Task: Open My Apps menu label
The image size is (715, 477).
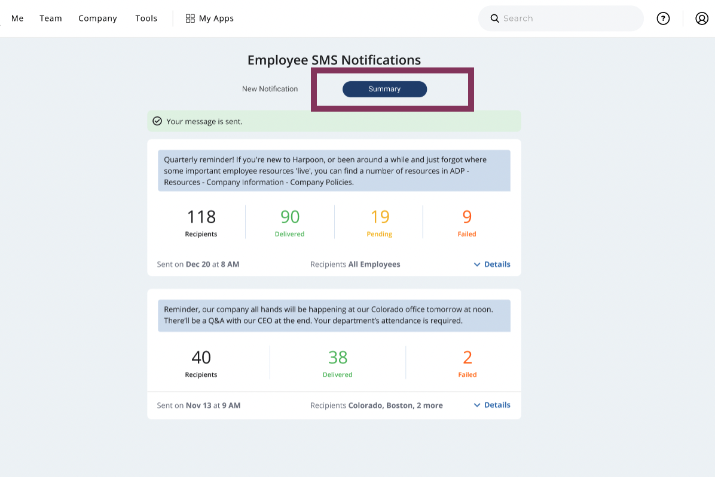Action: pos(216,18)
